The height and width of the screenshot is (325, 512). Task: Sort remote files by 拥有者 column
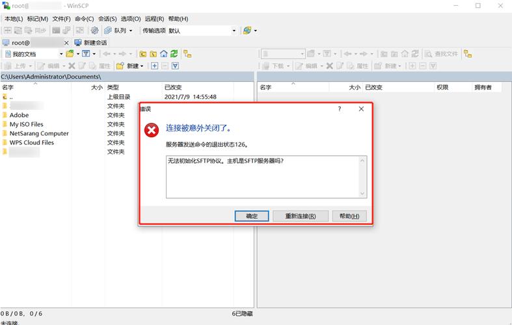click(x=487, y=87)
